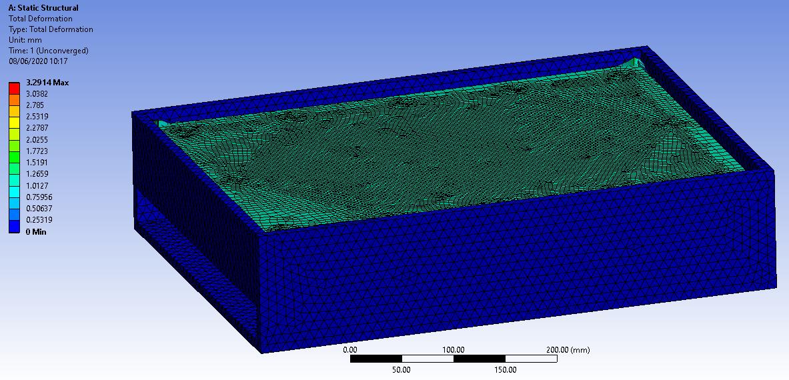Select the '0.75956' legend value
The width and height of the screenshot is (789, 380).
point(38,197)
